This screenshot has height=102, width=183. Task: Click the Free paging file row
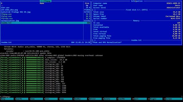point(137,38)
